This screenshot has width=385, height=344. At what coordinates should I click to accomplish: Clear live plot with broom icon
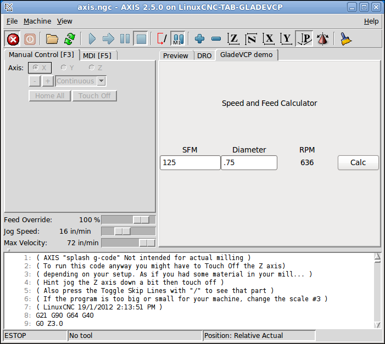(x=345, y=39)
